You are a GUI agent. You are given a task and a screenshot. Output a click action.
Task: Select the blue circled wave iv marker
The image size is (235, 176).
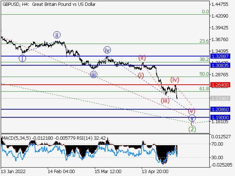point(107,50)
